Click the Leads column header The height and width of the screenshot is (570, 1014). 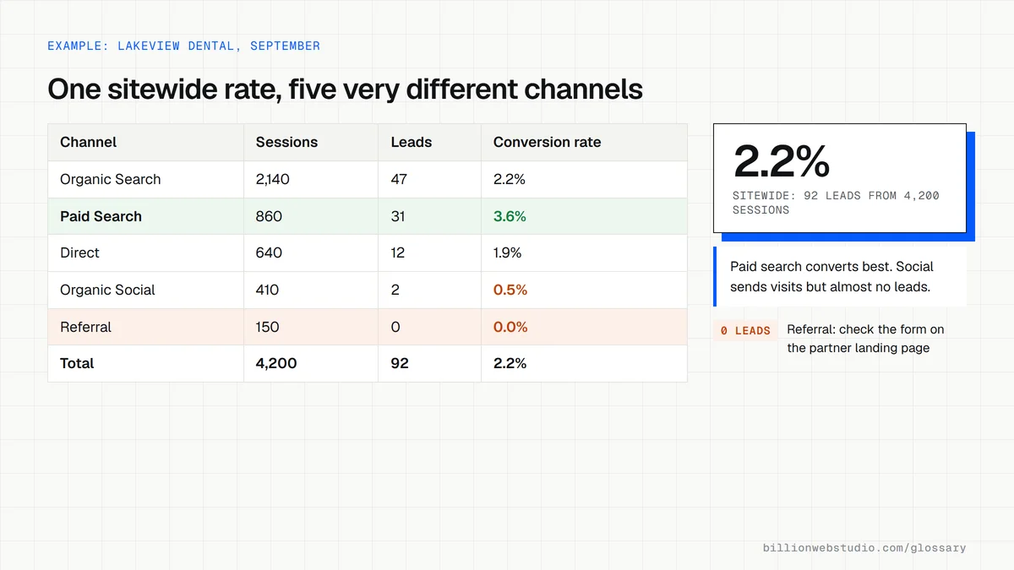(429, 142)
